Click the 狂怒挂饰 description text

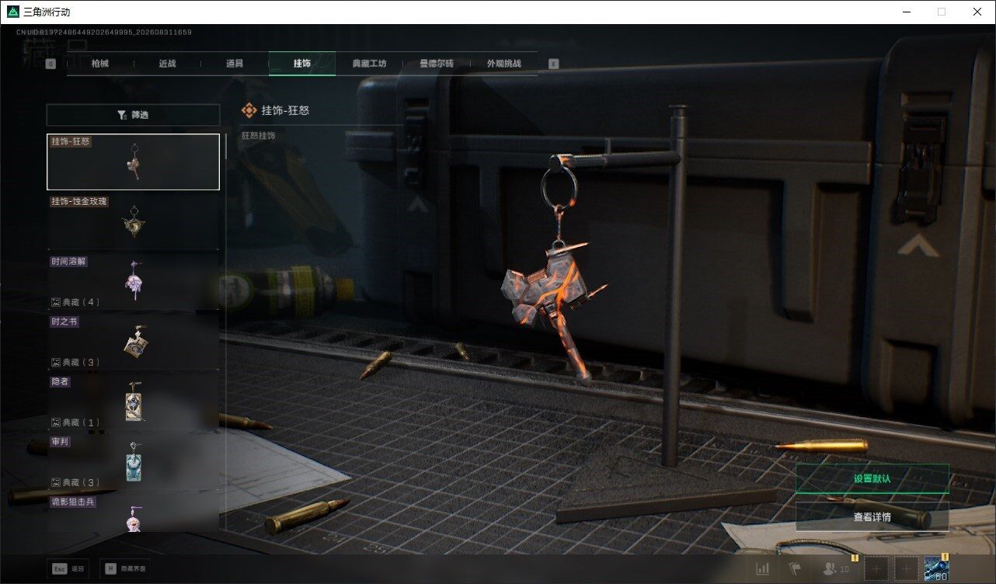tap(258, 136)
